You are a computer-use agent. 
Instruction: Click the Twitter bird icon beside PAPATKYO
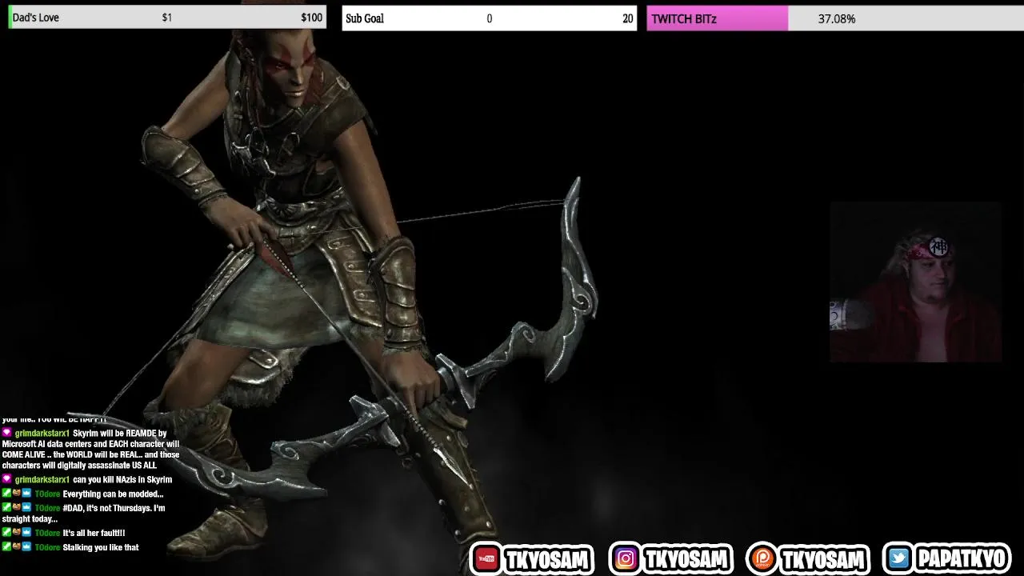point(899,558)
